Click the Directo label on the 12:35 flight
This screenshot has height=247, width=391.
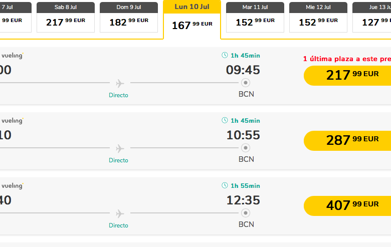(118, 225)
